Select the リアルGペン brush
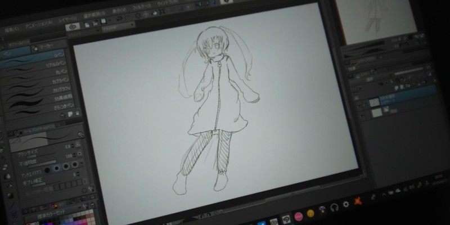The height and width of the screenshot is (225, 450). coord(34,67)
